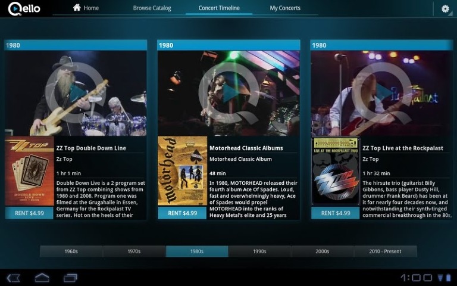Play ZZ Top Live at the Rockpalast video

(x=381, y=93)
